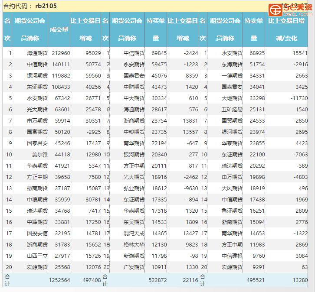This screenshot has width=315, height=292.
Task: Click 格林大华 in the long position list
Action: coord(134,245)
